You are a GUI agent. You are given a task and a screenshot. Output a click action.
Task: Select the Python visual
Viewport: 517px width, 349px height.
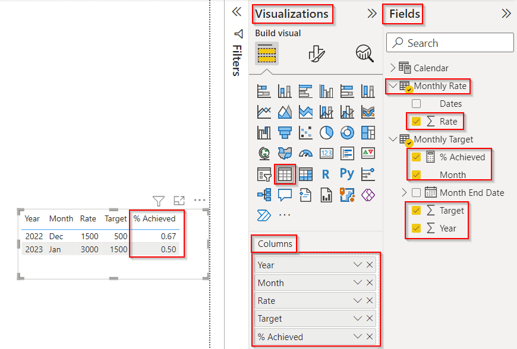[347, 173]
